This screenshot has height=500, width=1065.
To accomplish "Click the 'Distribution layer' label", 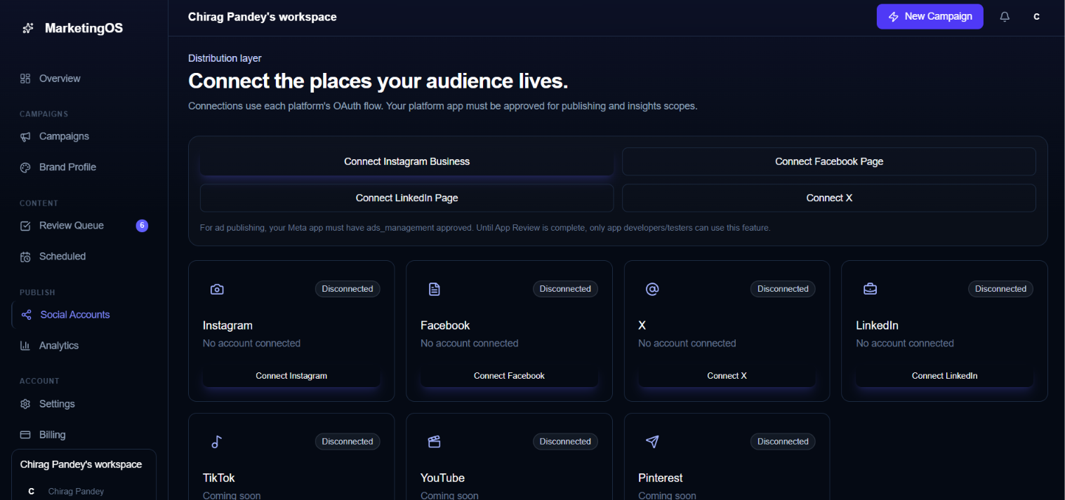I will pos(225,58).
